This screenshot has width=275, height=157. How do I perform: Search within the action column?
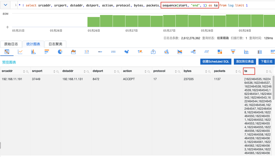coord(149,72)
